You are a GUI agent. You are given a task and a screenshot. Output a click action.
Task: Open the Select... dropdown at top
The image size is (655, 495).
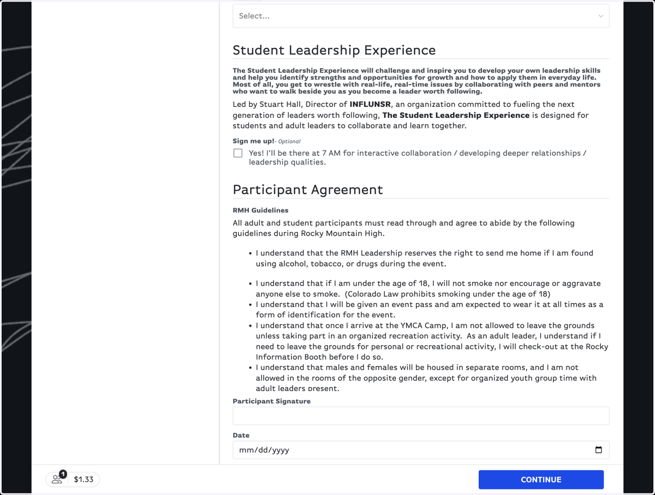pos(421,16)
